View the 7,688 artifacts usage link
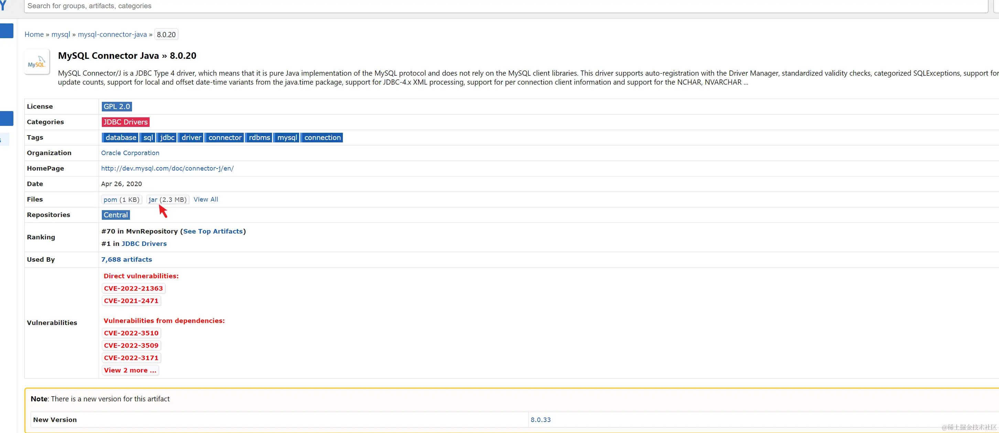 click(x=127, y=260)
